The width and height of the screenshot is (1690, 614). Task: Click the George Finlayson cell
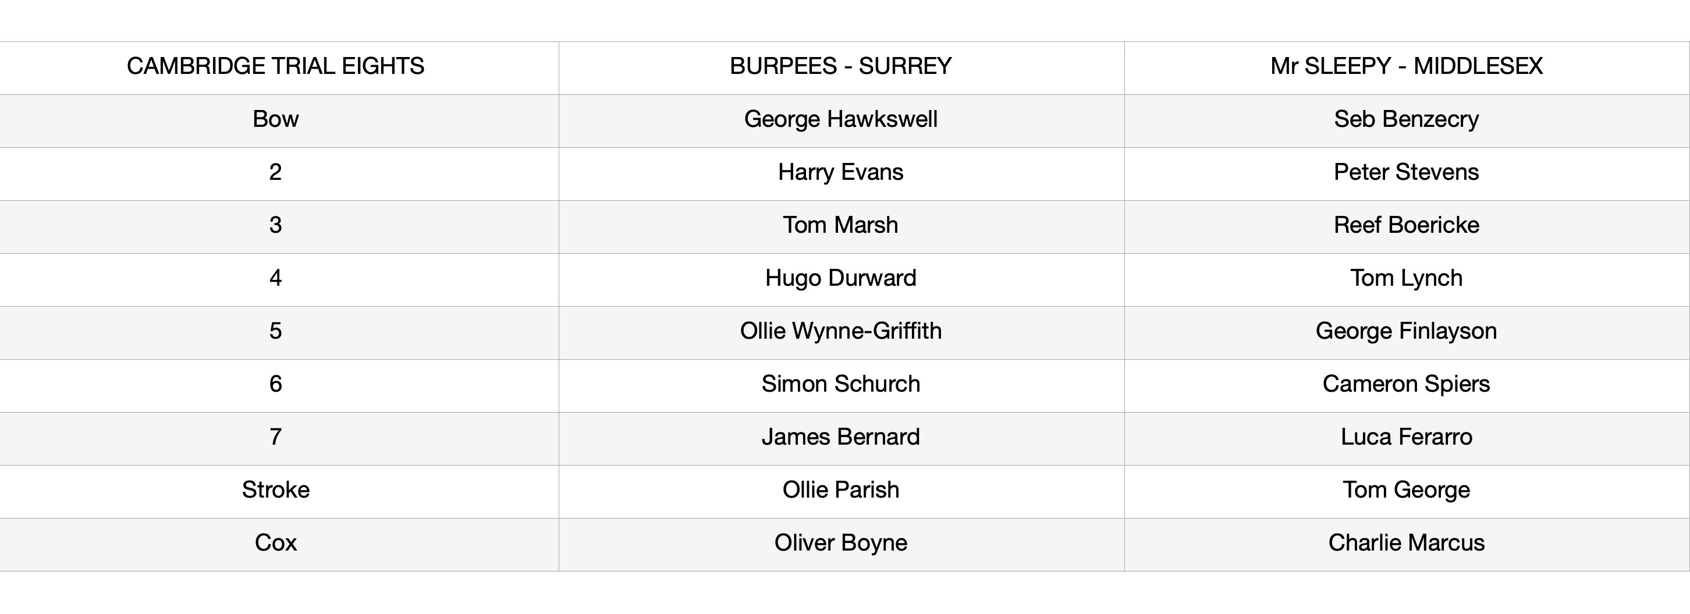(1406, 331)
